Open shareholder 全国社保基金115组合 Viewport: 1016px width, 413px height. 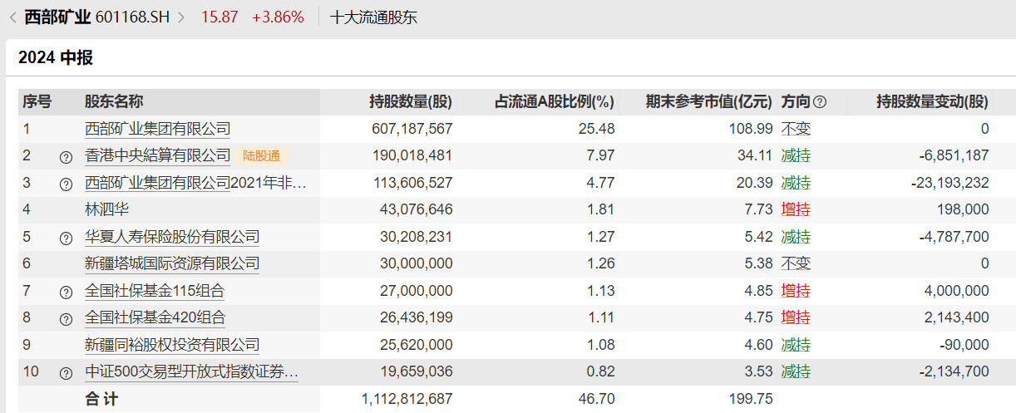155,291
